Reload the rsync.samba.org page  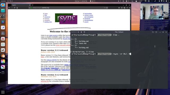tap(15, 8)
